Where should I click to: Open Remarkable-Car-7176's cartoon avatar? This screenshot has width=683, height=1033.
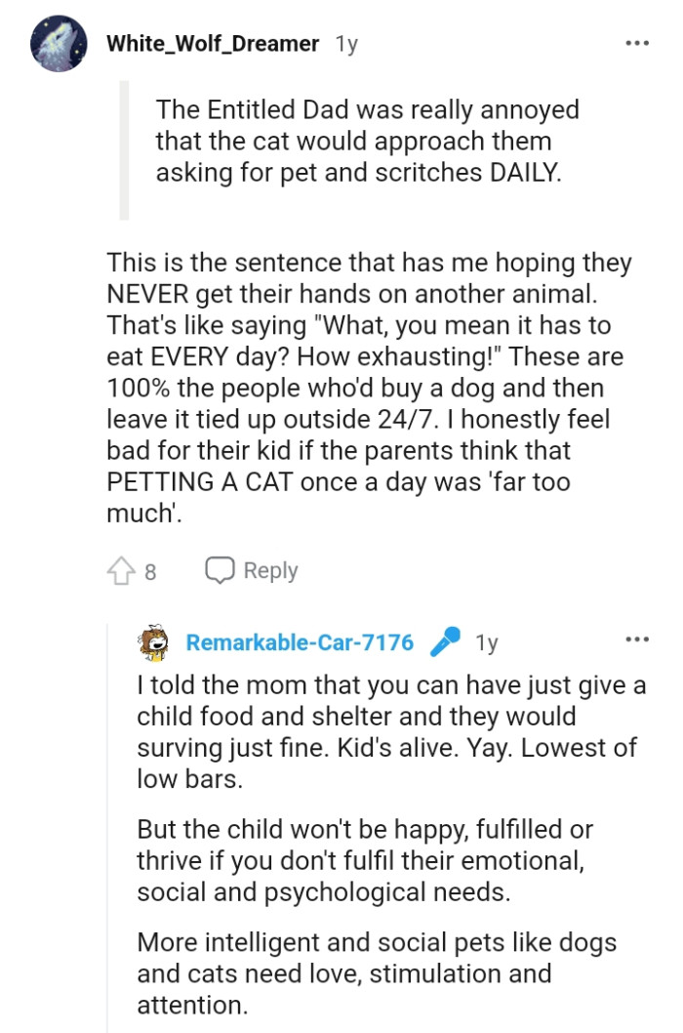tap(155, 642)
